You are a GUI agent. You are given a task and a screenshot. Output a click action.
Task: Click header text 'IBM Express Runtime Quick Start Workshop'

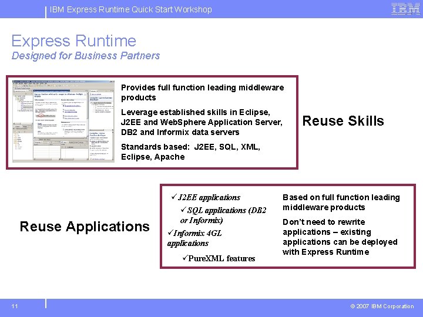[131, 9]
